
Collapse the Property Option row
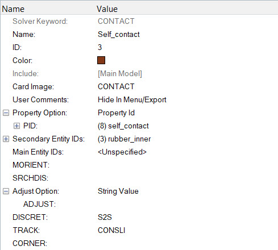click(x=6, y=113)
